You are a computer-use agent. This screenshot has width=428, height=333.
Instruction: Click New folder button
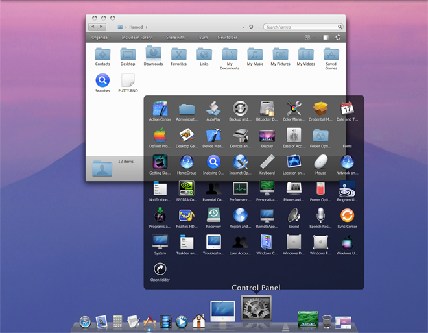click(227, 38)
